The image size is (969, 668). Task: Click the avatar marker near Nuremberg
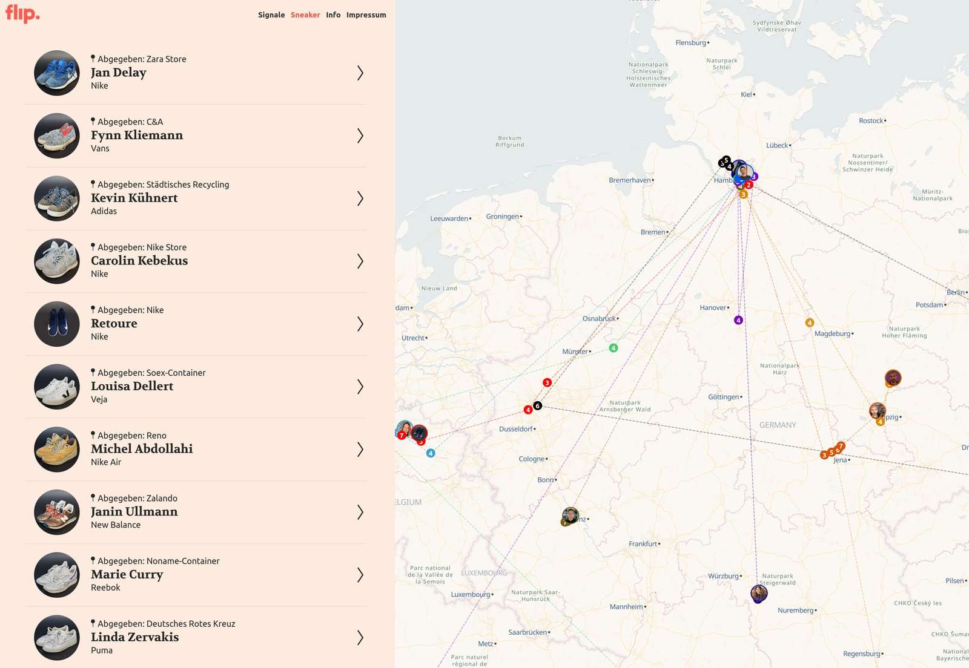[x=759, y=593]
